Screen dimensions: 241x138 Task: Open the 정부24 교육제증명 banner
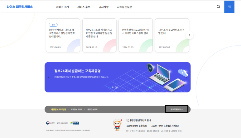coord(118,77)
